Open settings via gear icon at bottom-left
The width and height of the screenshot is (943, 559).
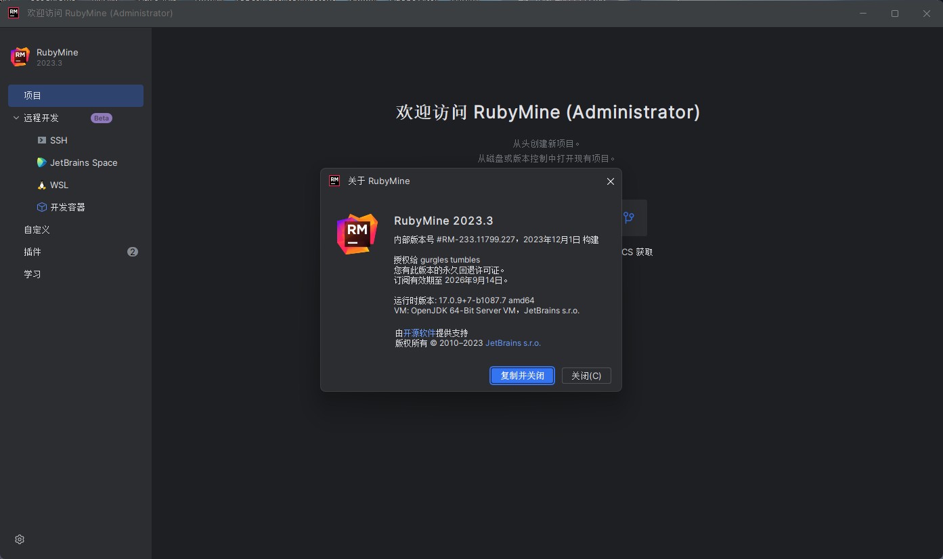tap(20, 539)
